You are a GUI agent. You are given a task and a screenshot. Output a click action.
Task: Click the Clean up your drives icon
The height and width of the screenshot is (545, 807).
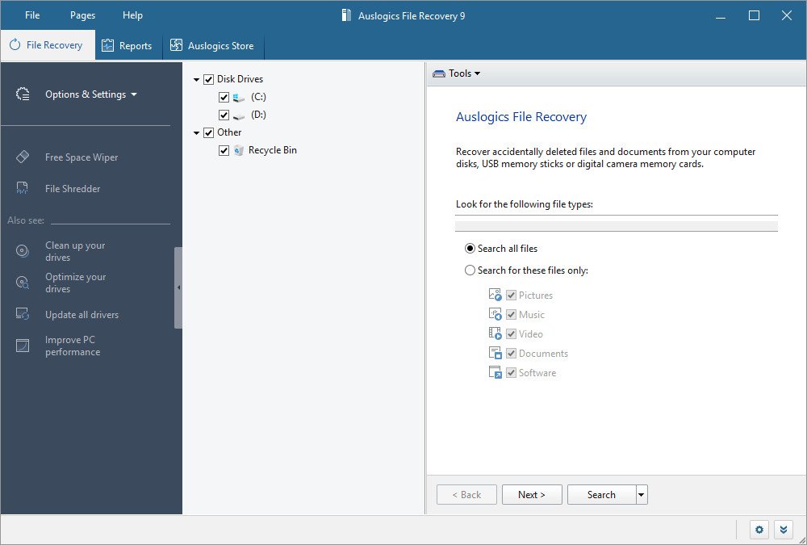click(23, 250)
